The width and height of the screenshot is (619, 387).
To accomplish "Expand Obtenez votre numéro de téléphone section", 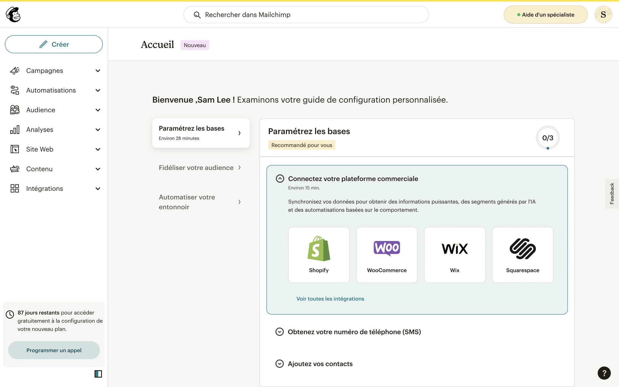I will [280, 332].
